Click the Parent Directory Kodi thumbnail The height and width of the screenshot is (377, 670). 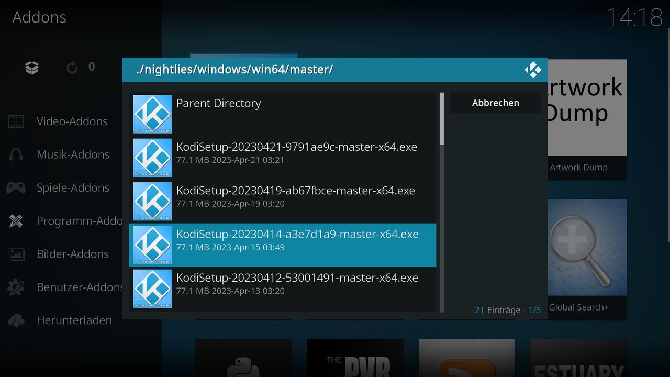(152, 114)
